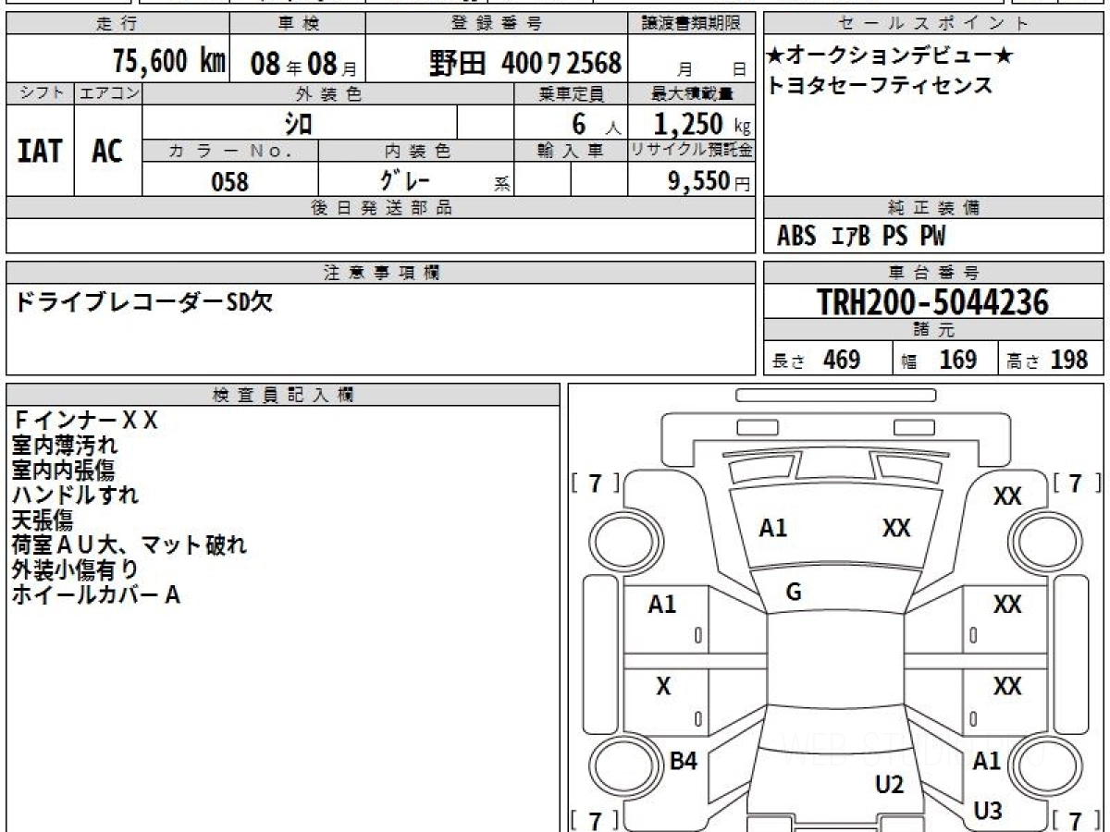The image size is (1110, 832).
Task: Select inspector note "ホイールカバーＡ"
Action: (95, 594)
